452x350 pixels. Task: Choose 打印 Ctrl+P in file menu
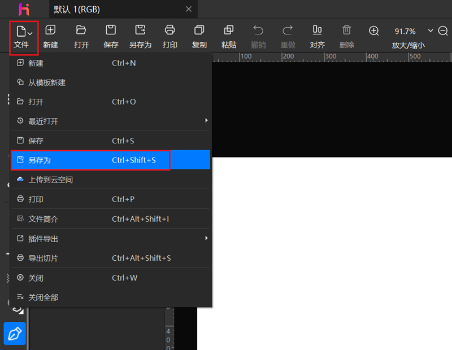click(x=111, y=199)
